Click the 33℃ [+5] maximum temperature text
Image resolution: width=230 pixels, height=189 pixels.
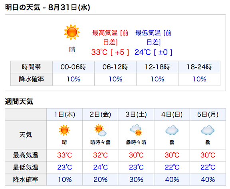point(110,52)
